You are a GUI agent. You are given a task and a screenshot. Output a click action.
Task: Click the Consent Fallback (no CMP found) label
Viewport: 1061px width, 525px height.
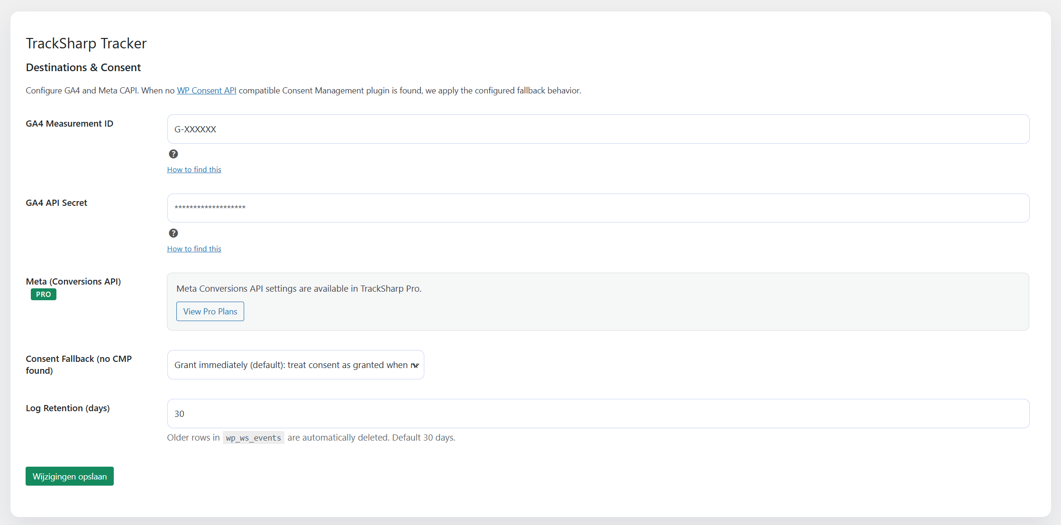(78, 364)
